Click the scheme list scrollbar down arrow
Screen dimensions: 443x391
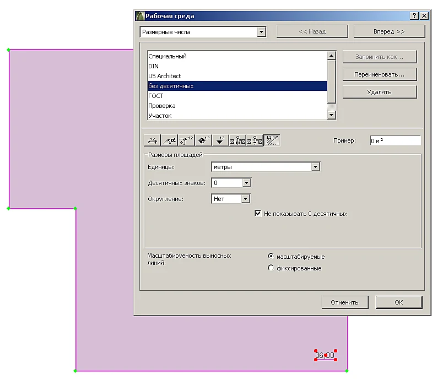tap(331, 115)
